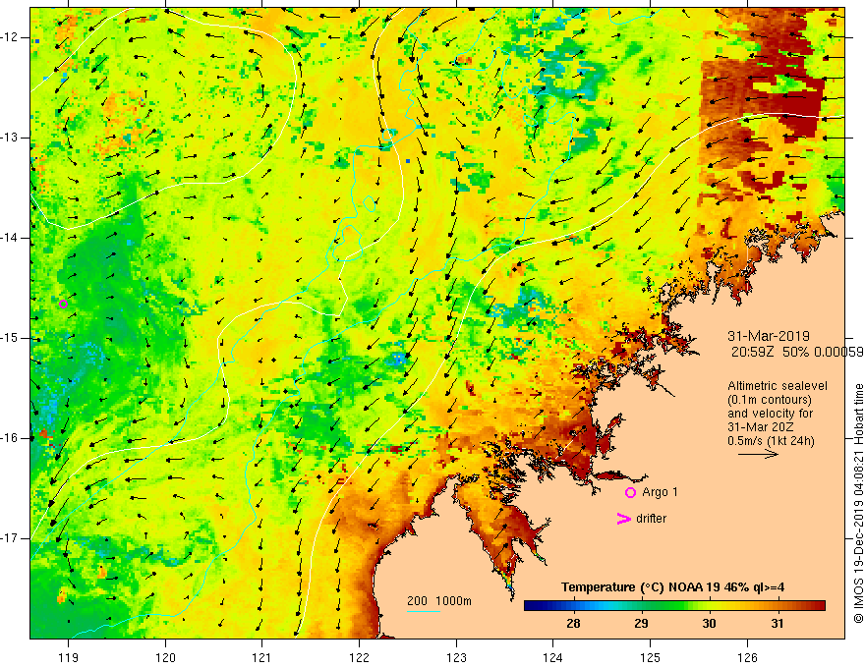Click the longitude label 120
The width and height of the screenshot is (865, 668).
coord(165,657)
